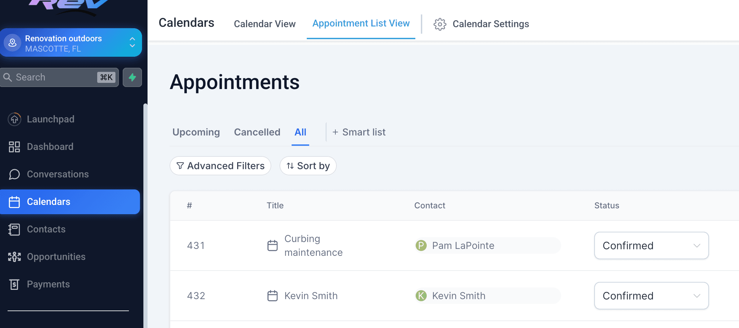Open Sort by options
This screenshot has height=328, width=739.
click(x=308, y=166)
